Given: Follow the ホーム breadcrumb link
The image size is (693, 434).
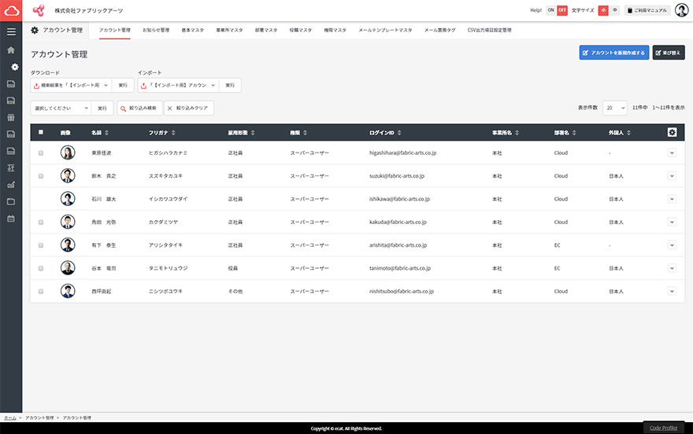Looking at the screenshot, I should click(10, 417).
